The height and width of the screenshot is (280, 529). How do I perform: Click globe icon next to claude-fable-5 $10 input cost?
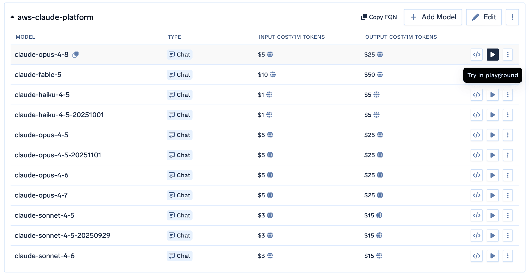(x=273, y=75)
